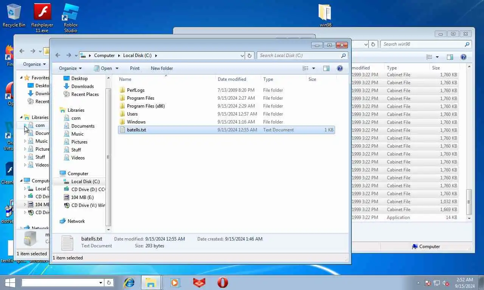Expand the address bar history dropdown
Screen dimensions: 484x290
[242, 56]
